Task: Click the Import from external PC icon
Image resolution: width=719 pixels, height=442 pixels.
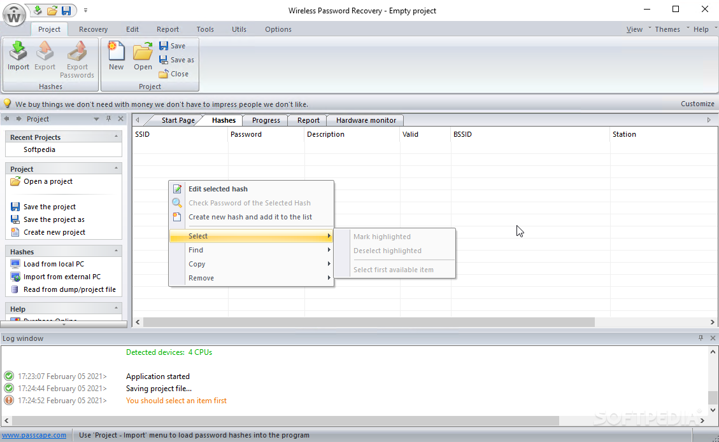Action: (x=15, y=277)
